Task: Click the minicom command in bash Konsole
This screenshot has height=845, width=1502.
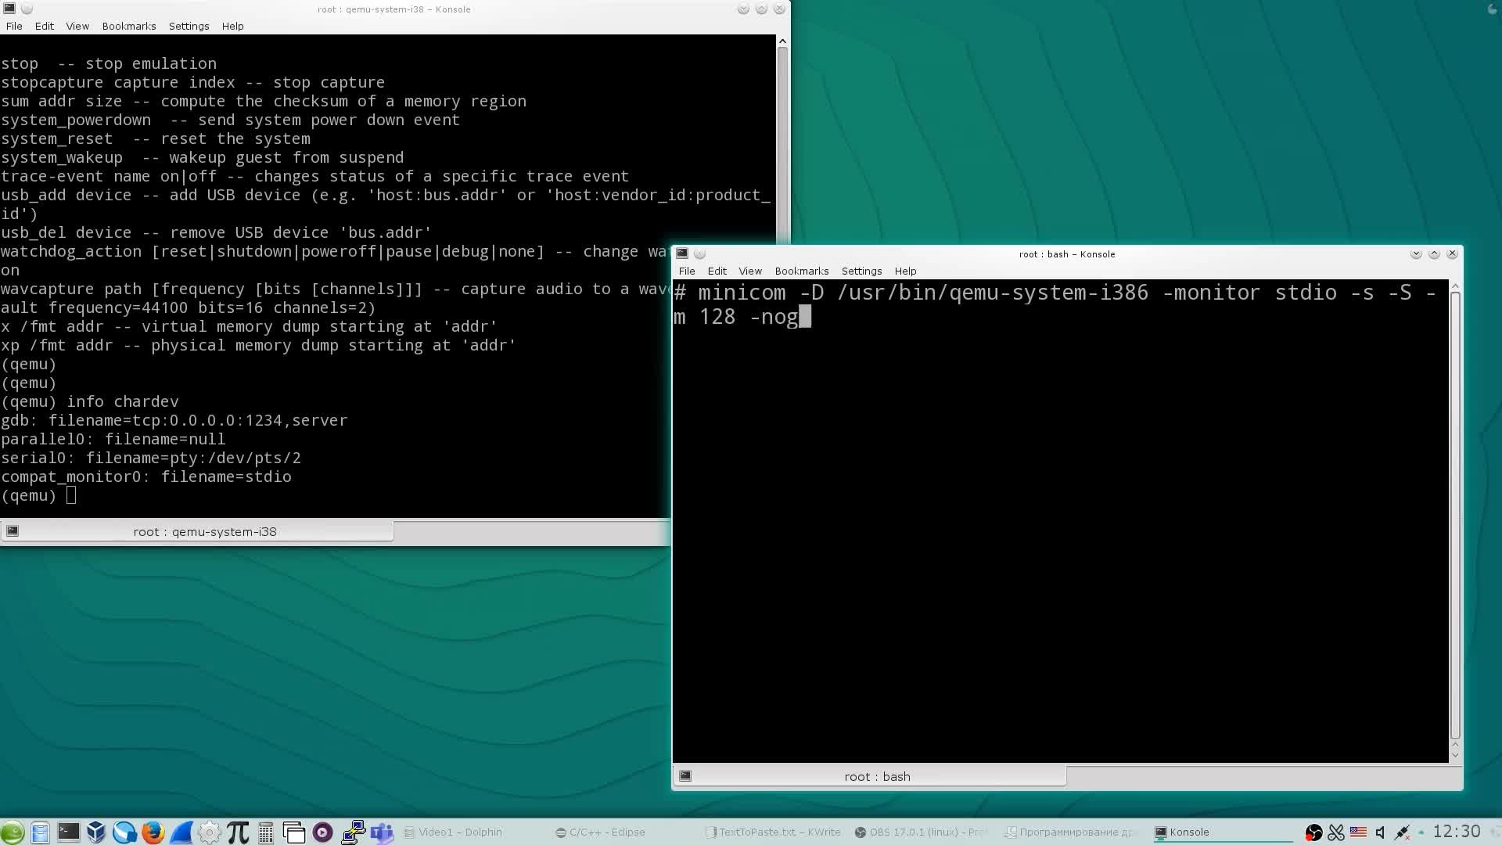Action: (x=1055, y=304)
